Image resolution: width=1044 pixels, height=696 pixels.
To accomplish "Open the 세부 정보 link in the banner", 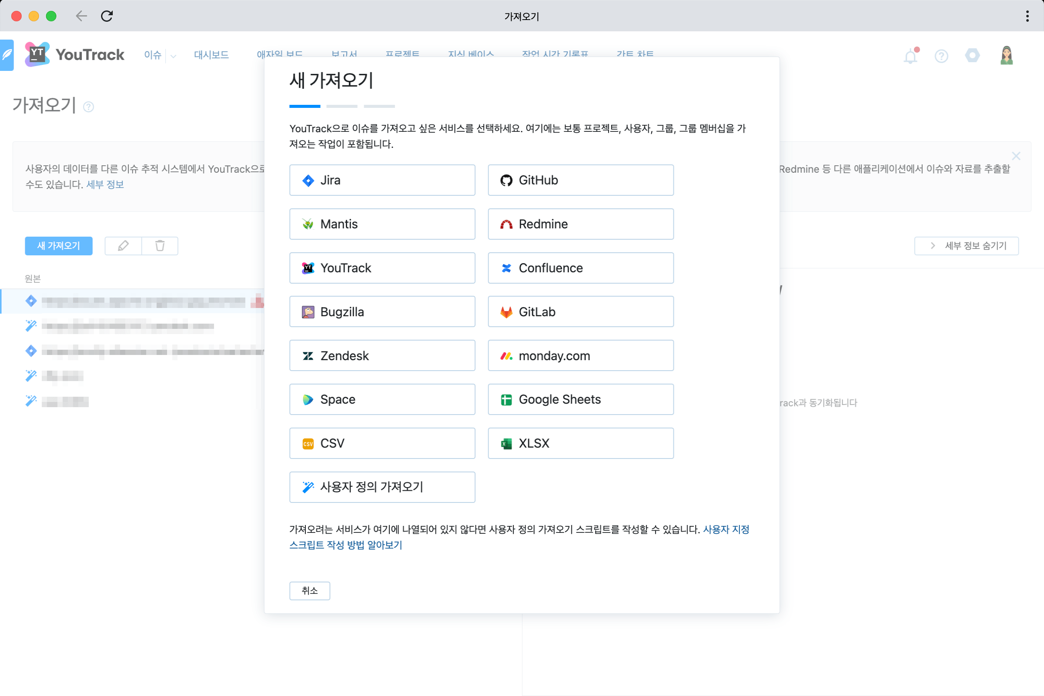I will 105,184.
